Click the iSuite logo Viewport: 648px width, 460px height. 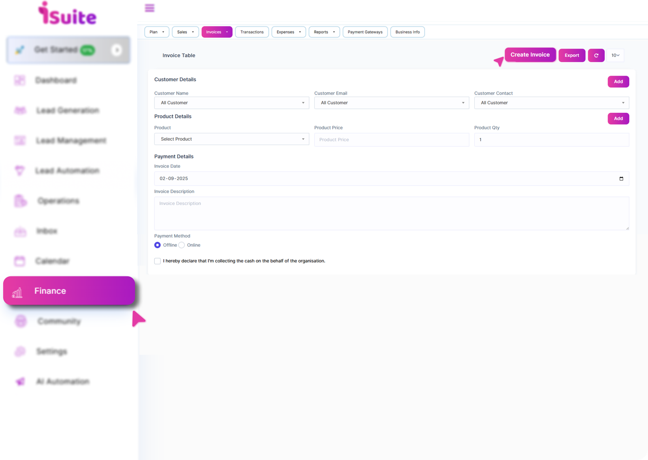pyautogui.click(x=67, y=14)
